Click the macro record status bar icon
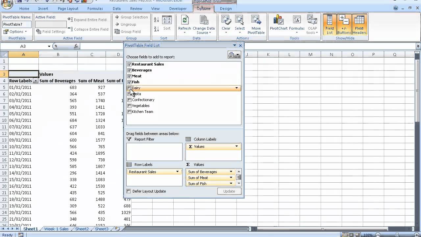This screenshot has height=237, width=421. pos(21,235)
